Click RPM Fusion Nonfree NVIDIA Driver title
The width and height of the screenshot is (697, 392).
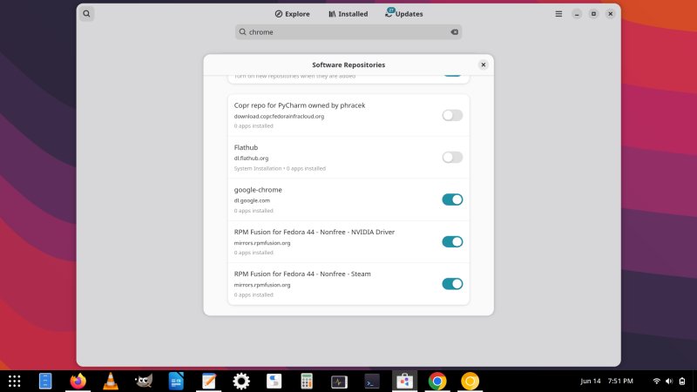315,232
